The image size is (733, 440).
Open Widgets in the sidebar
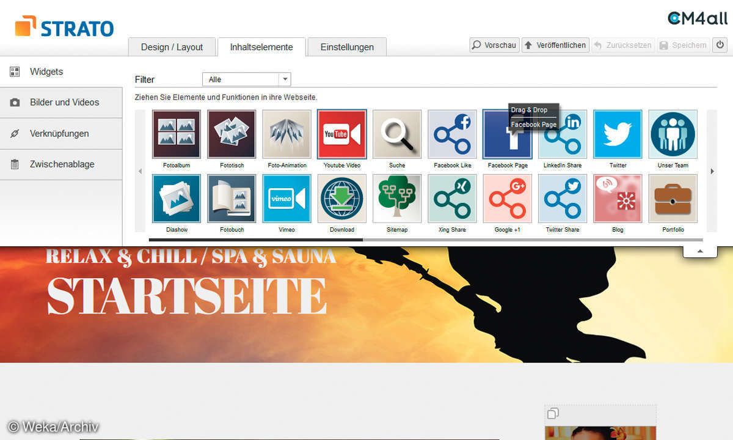pos(61,71)
